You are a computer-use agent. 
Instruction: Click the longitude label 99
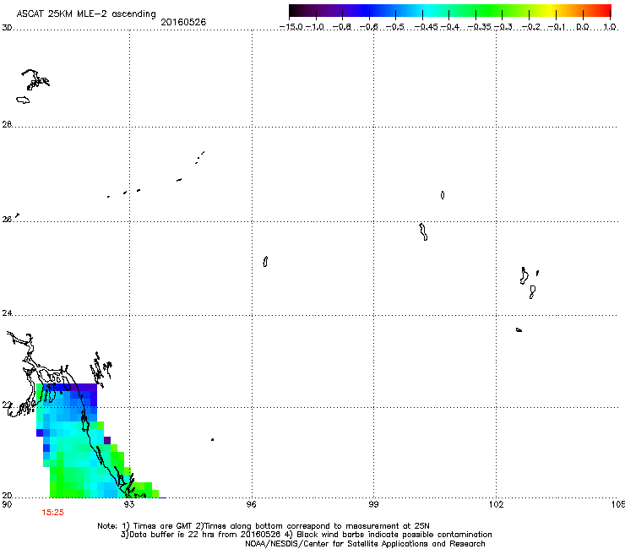pyautogui.click(x=373, y=504)
